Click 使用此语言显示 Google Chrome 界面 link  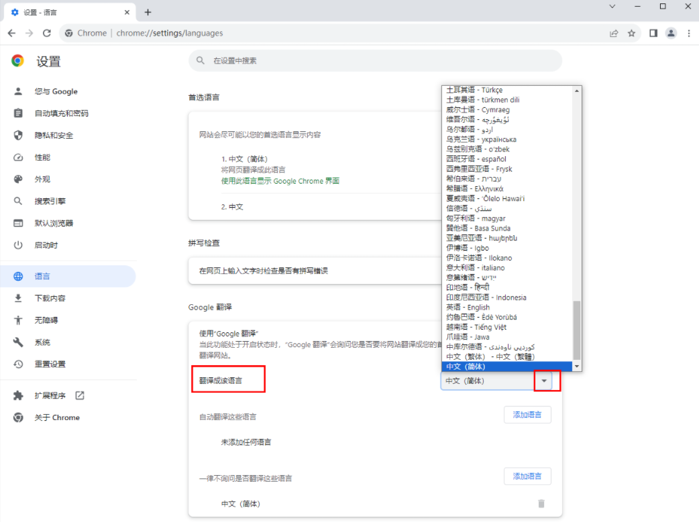pos(280,181)
